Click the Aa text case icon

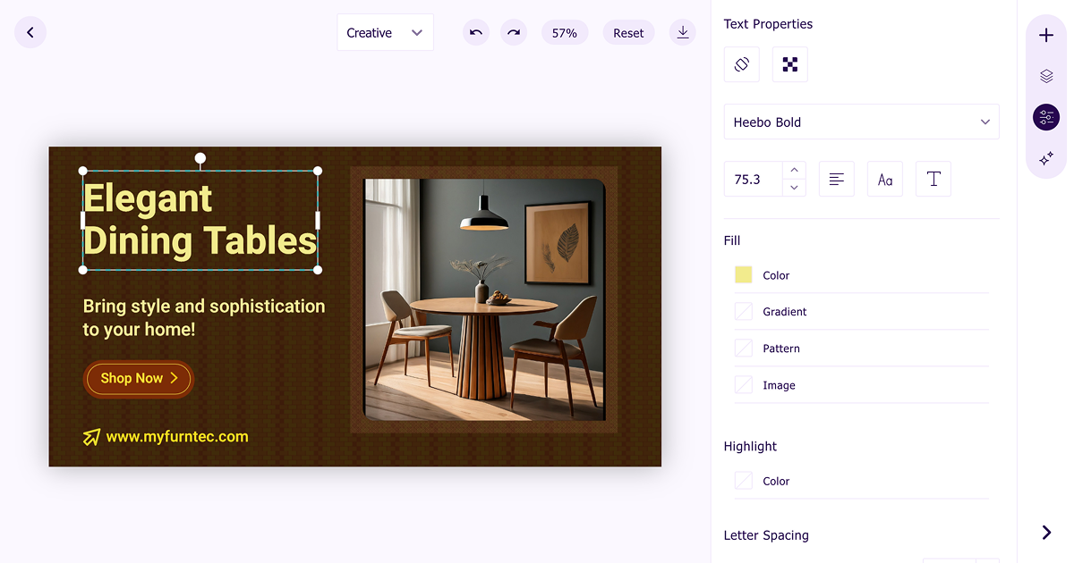(x=885, y=179)
